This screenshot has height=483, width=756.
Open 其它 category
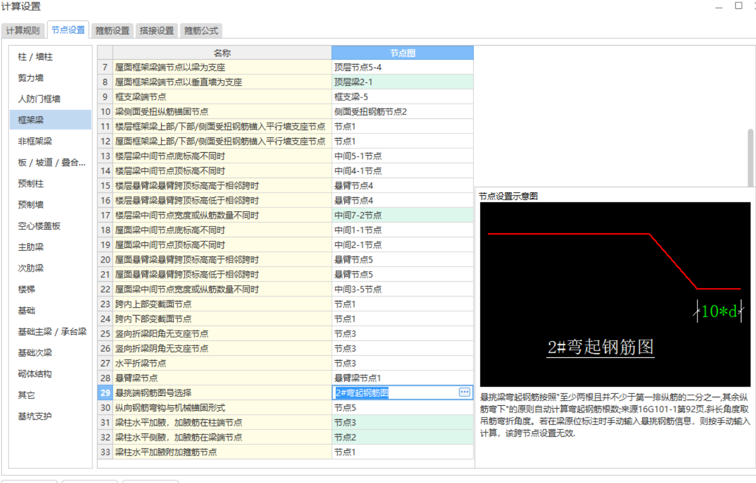50,395
